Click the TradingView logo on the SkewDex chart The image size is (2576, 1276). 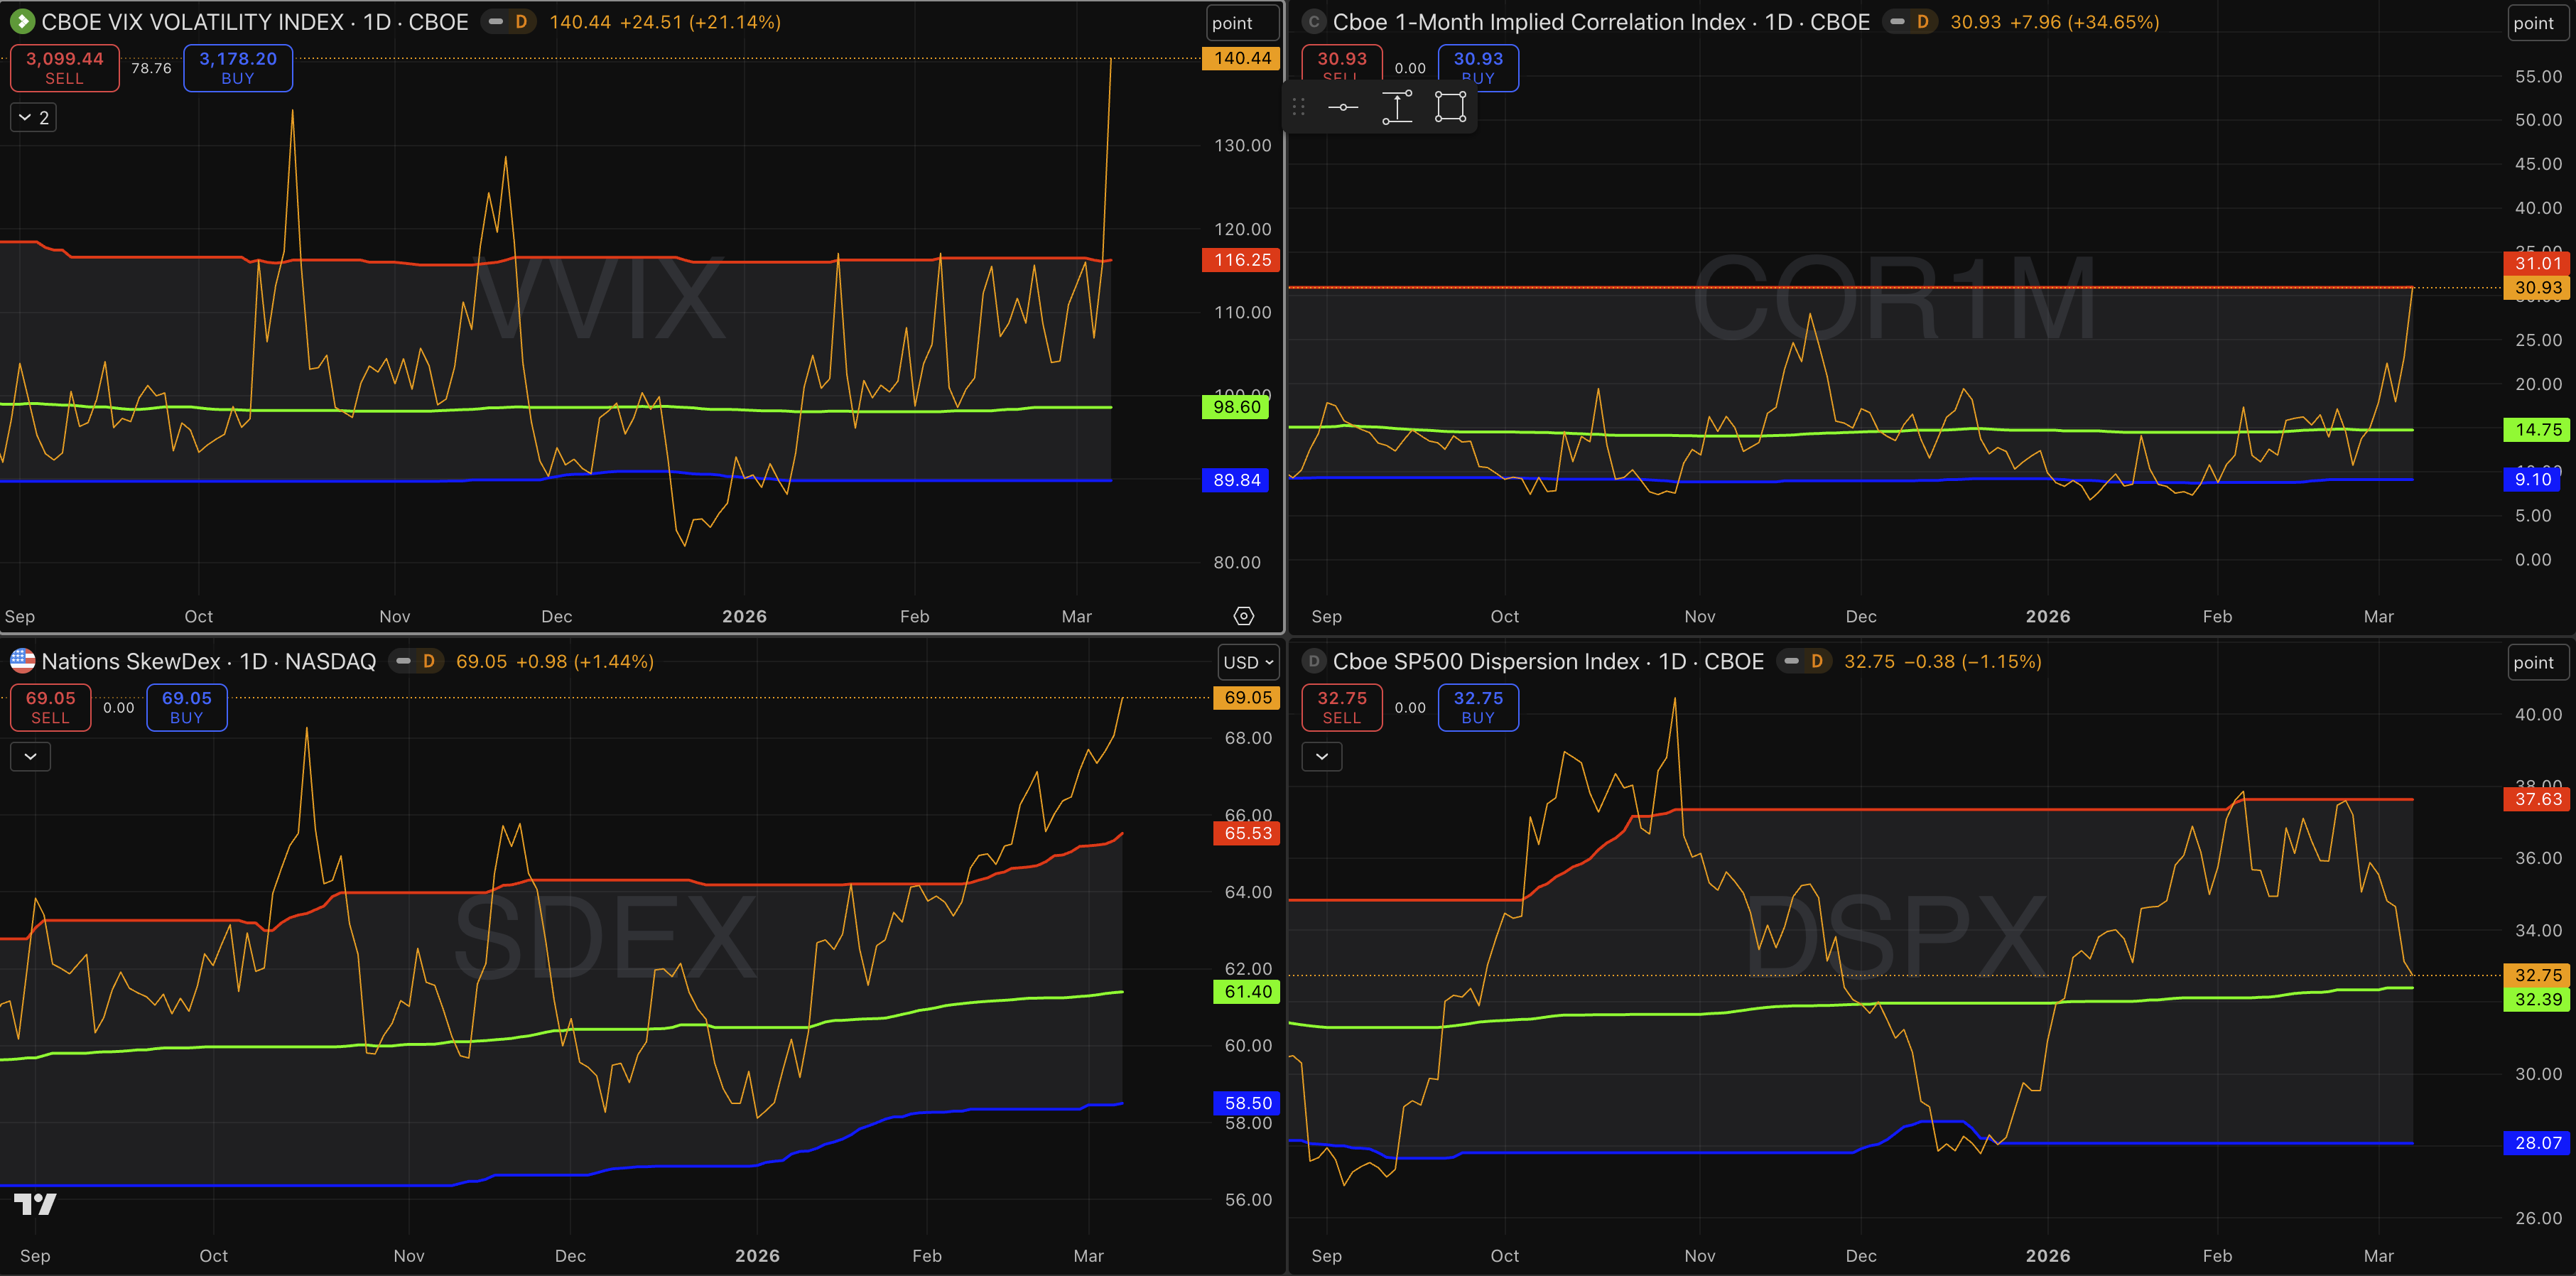point(35,1204)
